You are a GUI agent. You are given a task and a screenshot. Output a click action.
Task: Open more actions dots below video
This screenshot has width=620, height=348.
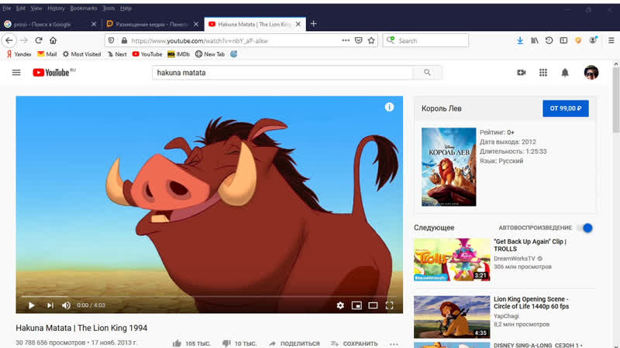click(394, 343)
